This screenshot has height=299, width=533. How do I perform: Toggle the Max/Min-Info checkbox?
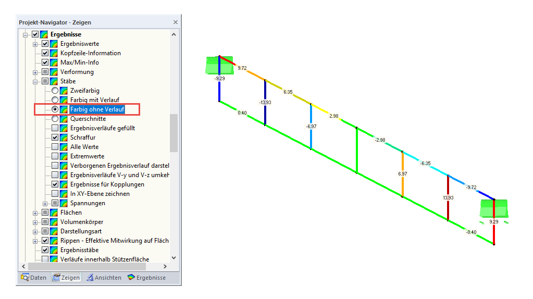(45, 63)
